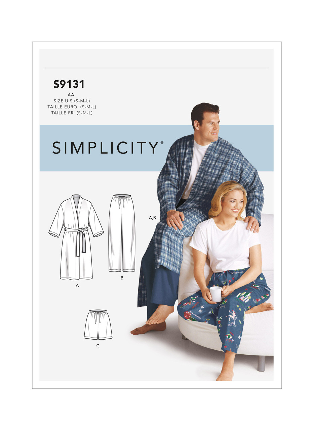The width and height of the screenshot is (313, 430).
Task: Click the woman's white t-shirt
Action: tap(225, 244)
